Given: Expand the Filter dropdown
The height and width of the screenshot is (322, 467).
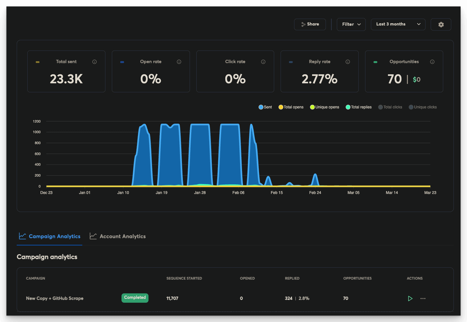Looking at the screenshot, I should 351,24.
